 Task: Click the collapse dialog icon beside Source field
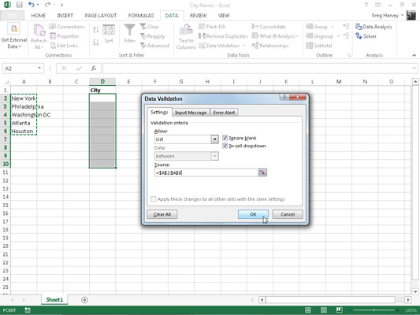[262, 172]
